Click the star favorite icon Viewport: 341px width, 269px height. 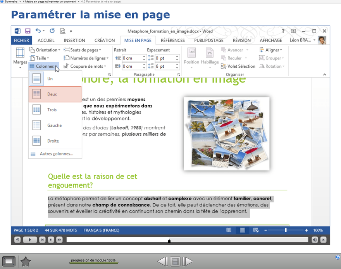[x=26, y=262]
